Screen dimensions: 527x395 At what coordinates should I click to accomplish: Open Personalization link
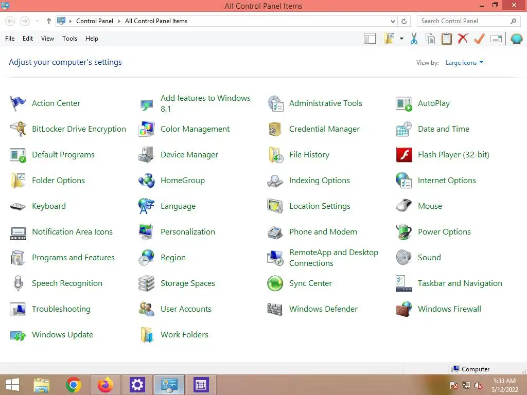point(187,232)
